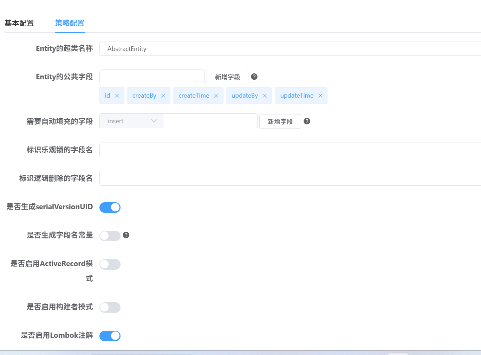Remove the id common field tag
The image size is (481, 355).
point(117,95)
